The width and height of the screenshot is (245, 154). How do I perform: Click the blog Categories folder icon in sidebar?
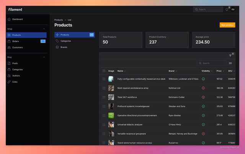[x=9, y=70]
